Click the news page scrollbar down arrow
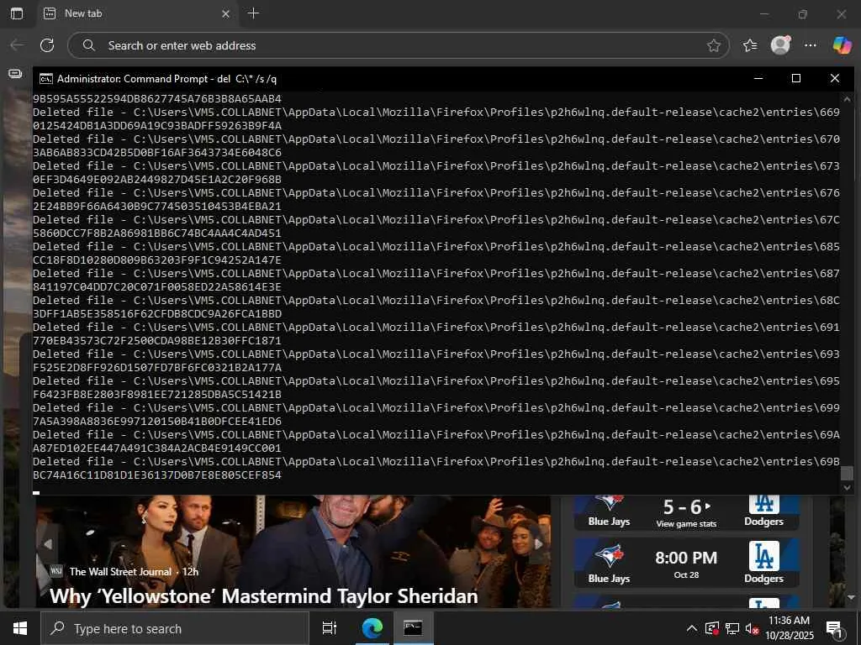 pyautogui.click(x=852, y=597)
